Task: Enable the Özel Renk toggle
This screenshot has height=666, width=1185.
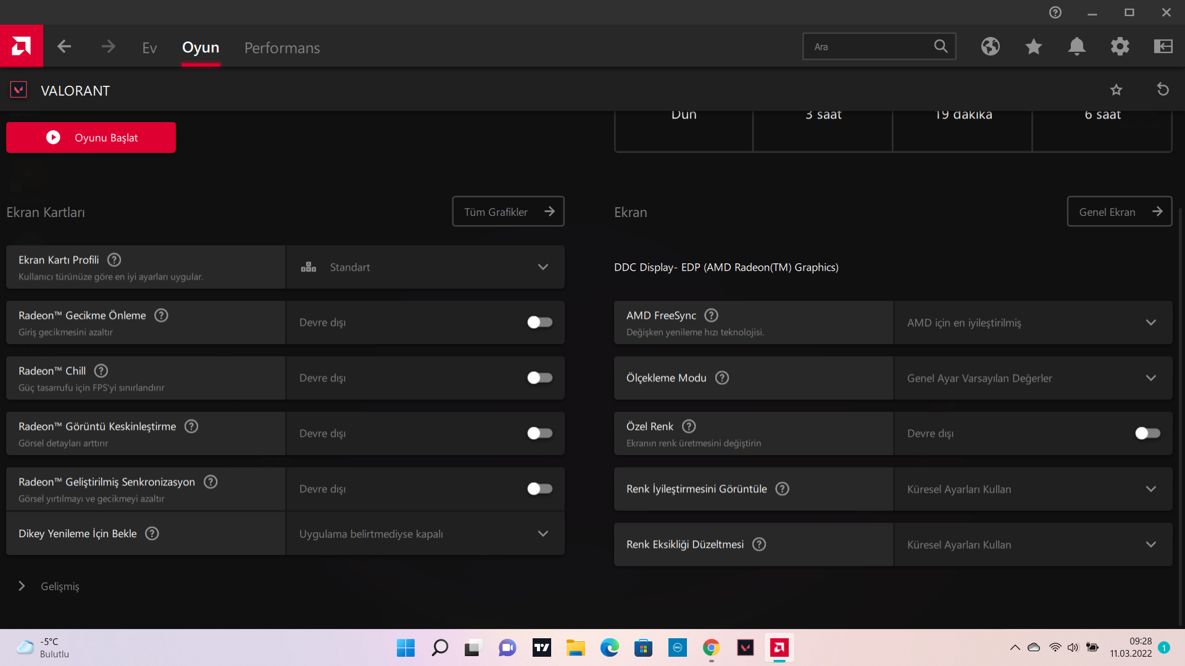Action: pos(1147,434)
